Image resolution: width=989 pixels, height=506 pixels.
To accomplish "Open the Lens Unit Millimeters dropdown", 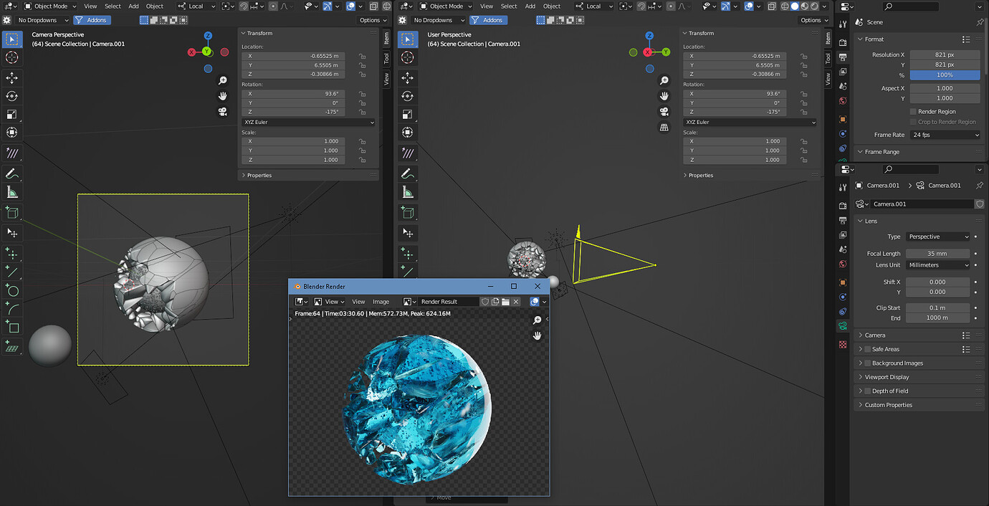I will coord(938,265).
